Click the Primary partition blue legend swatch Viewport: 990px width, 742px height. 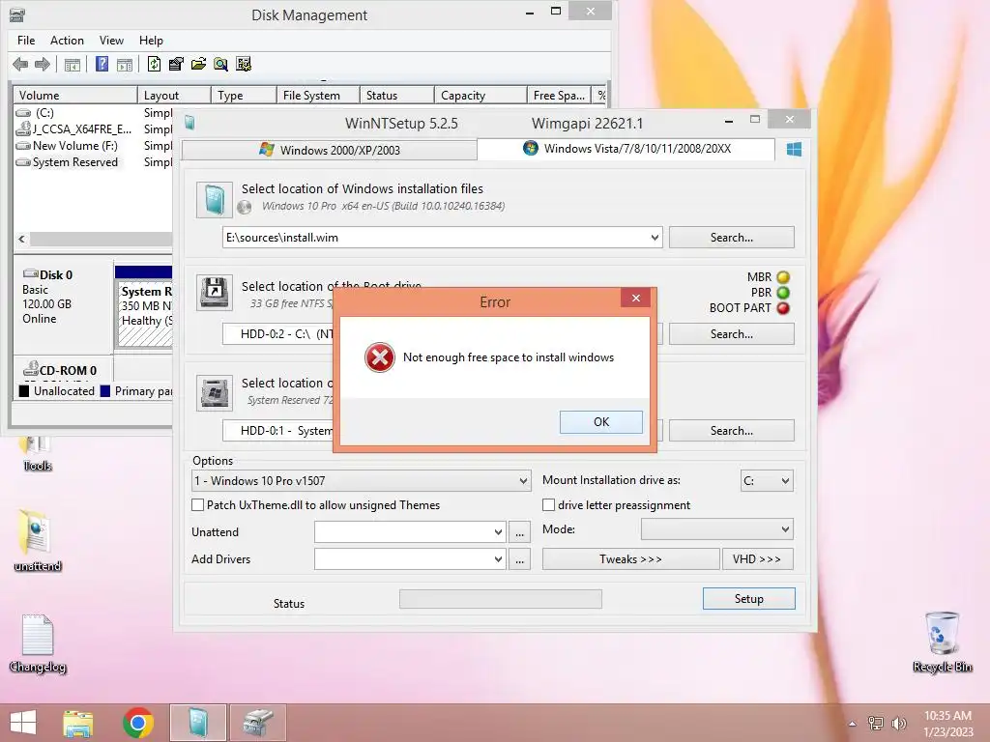[x=104, y=391]
